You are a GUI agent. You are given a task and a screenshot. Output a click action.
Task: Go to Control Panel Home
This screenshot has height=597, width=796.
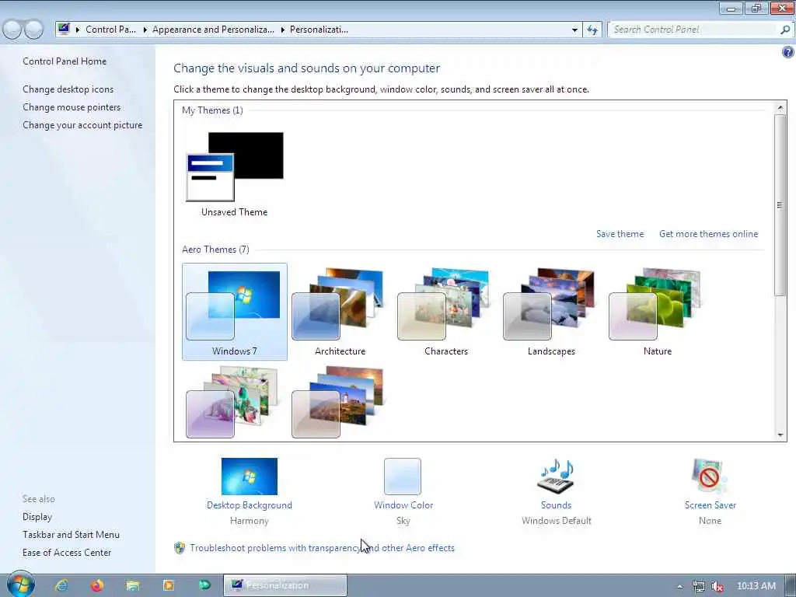65,61
